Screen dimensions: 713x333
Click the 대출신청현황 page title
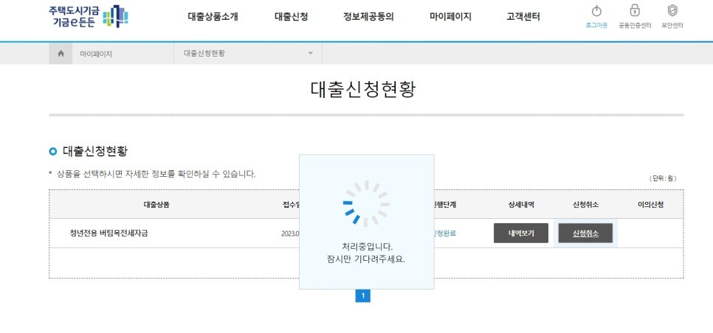click(363, 89)
